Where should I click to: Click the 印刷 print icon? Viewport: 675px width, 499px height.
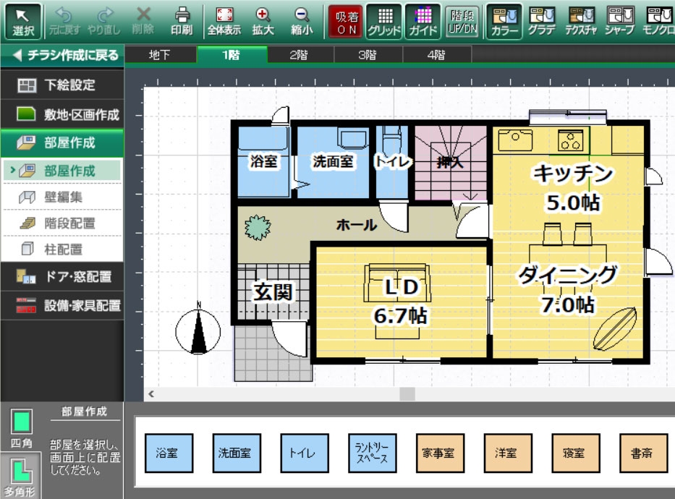tap(182, 21)
